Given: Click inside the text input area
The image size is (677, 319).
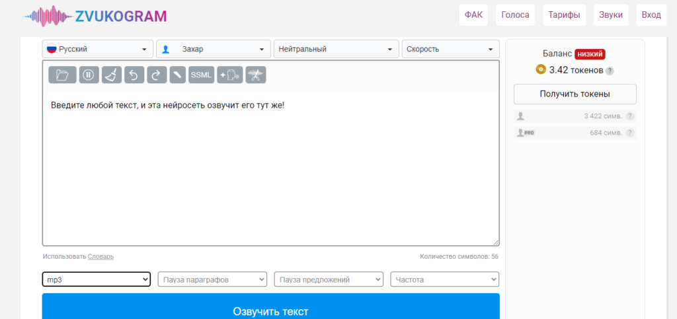Looking at the screenshot, I should (270, 172).
